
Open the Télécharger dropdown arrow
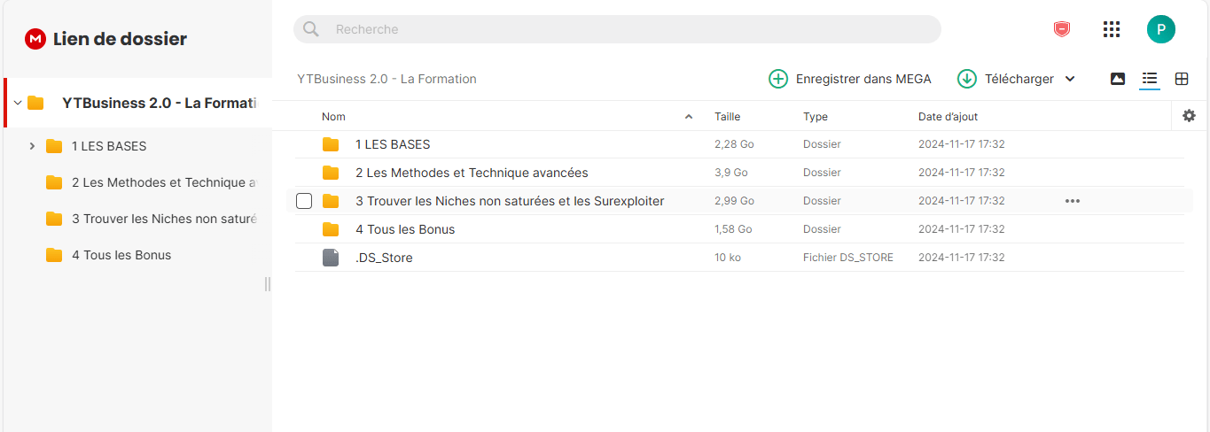click(1070, 79)
